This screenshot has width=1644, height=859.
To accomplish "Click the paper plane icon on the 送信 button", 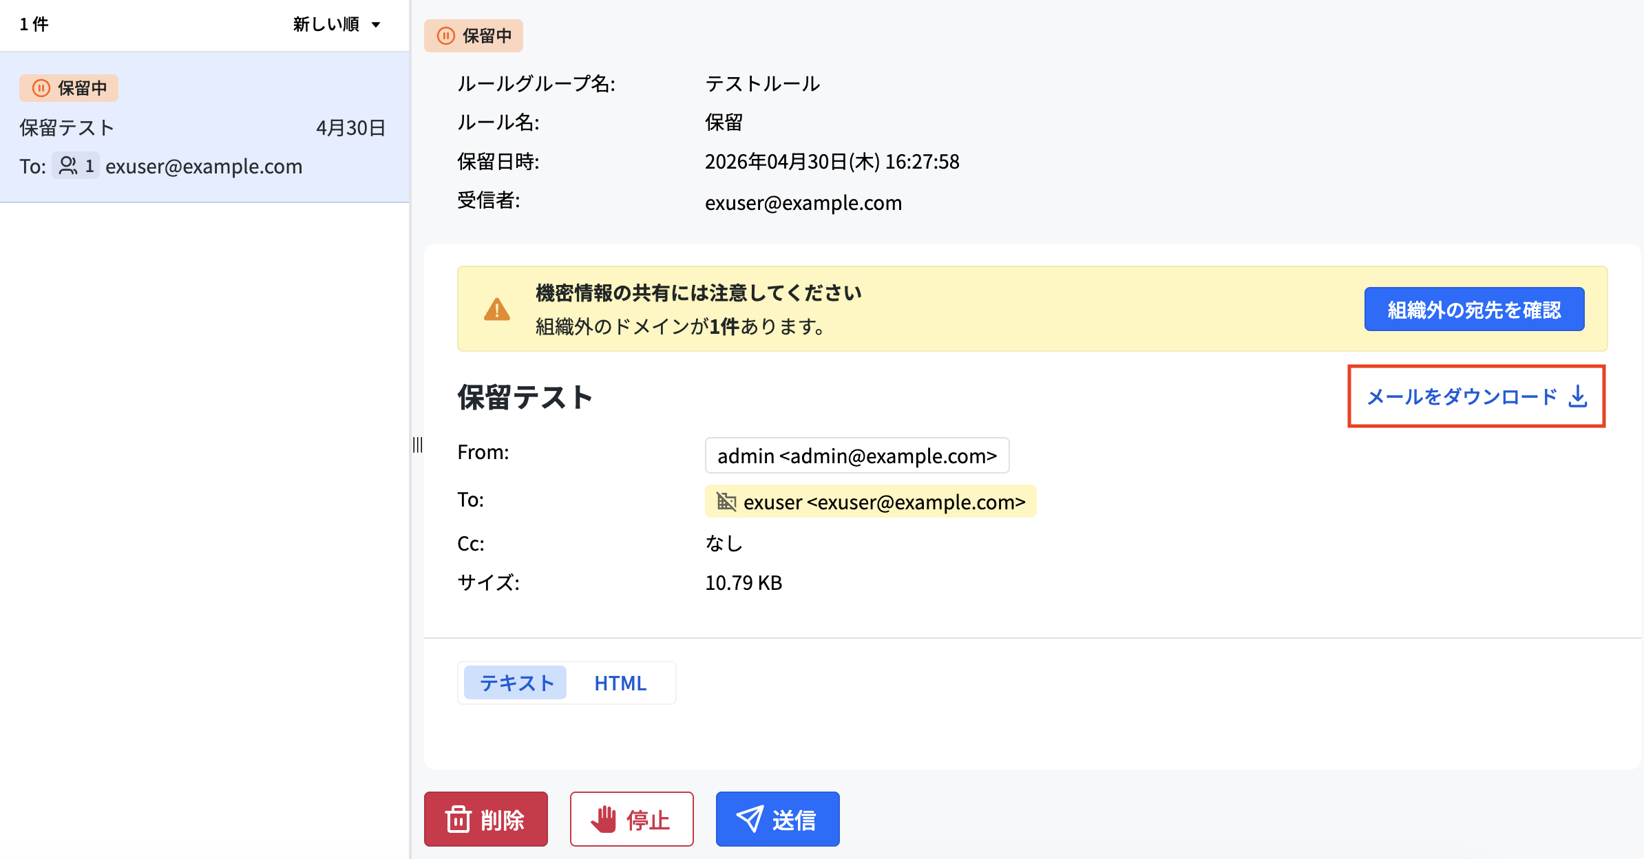I will pyautogui.click(x=750, y=819).
